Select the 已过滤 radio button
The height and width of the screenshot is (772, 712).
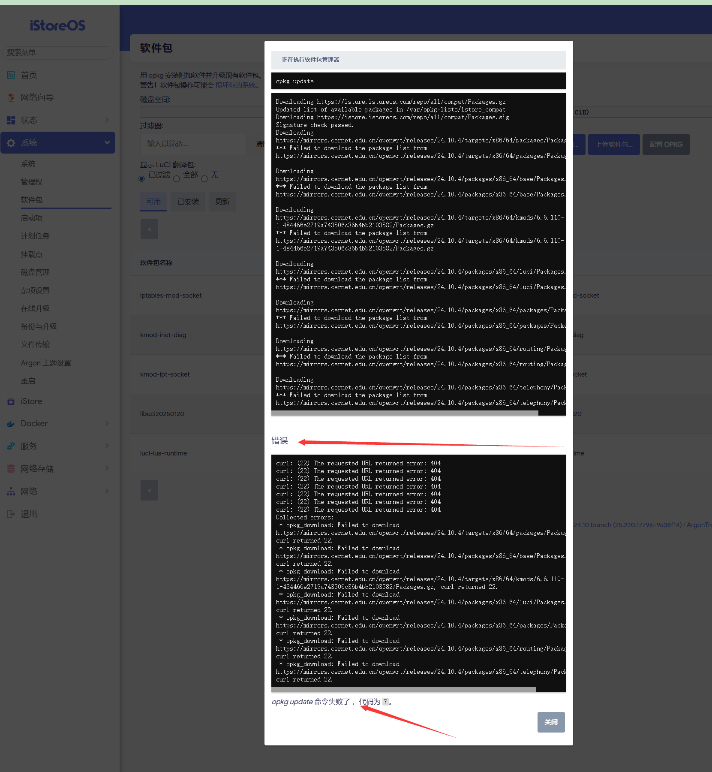141,179
